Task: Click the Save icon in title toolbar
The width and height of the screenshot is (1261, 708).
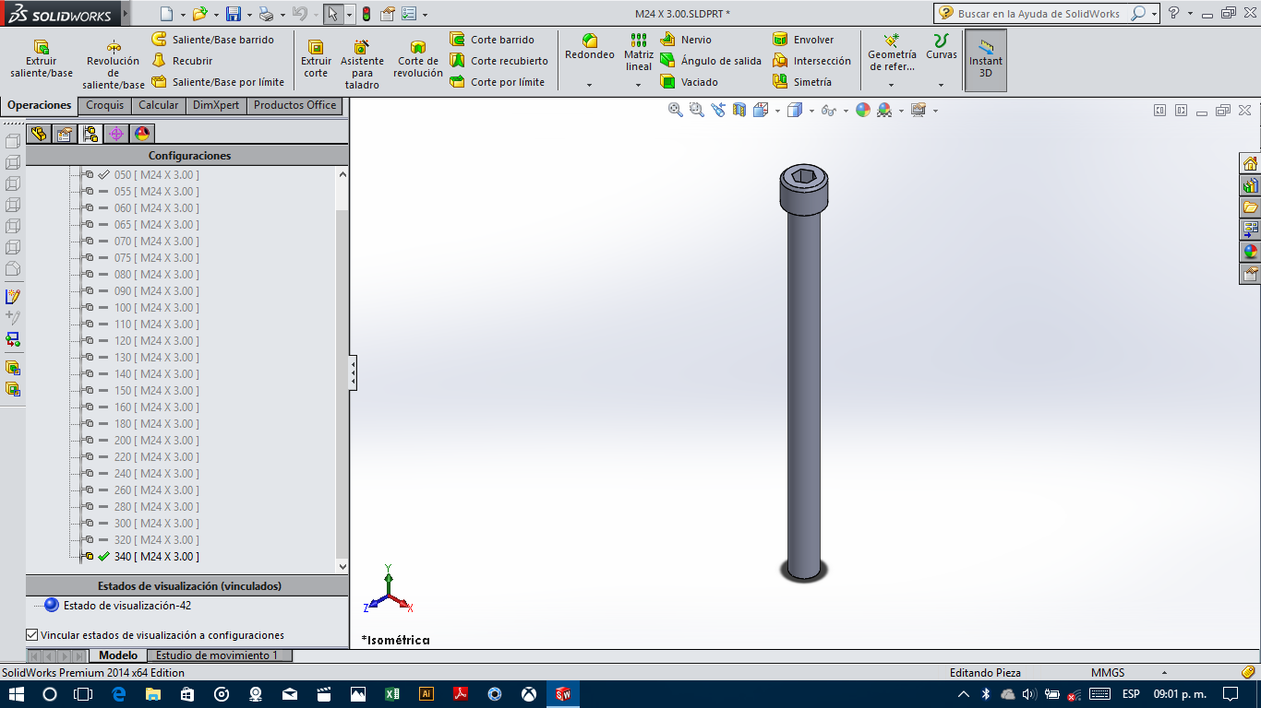Action: click(234, 14)
